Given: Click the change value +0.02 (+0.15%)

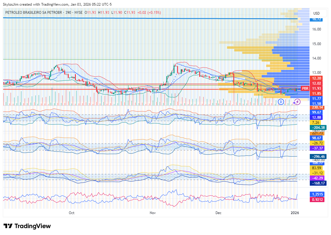Looking at the screenshot, I should 149,13.
